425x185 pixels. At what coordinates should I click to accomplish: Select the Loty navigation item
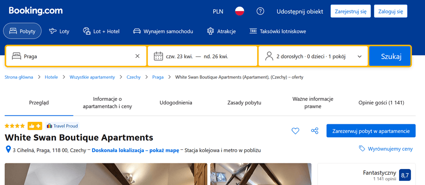coord(59,31)
